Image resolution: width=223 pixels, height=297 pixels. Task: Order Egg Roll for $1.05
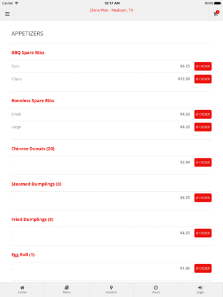(x=203, y=269)
